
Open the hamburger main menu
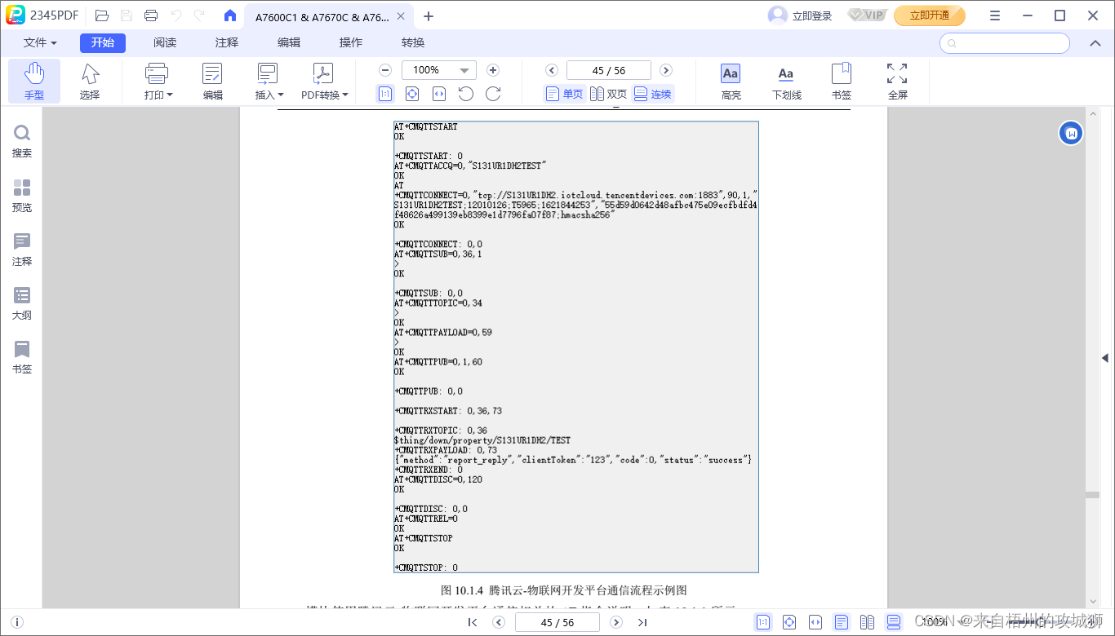995,15
